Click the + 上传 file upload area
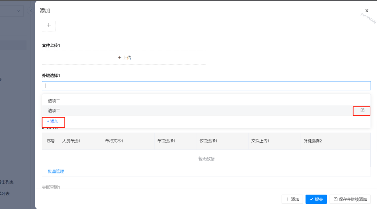This screenshot has height=209, width=377. tap(124, 58)
